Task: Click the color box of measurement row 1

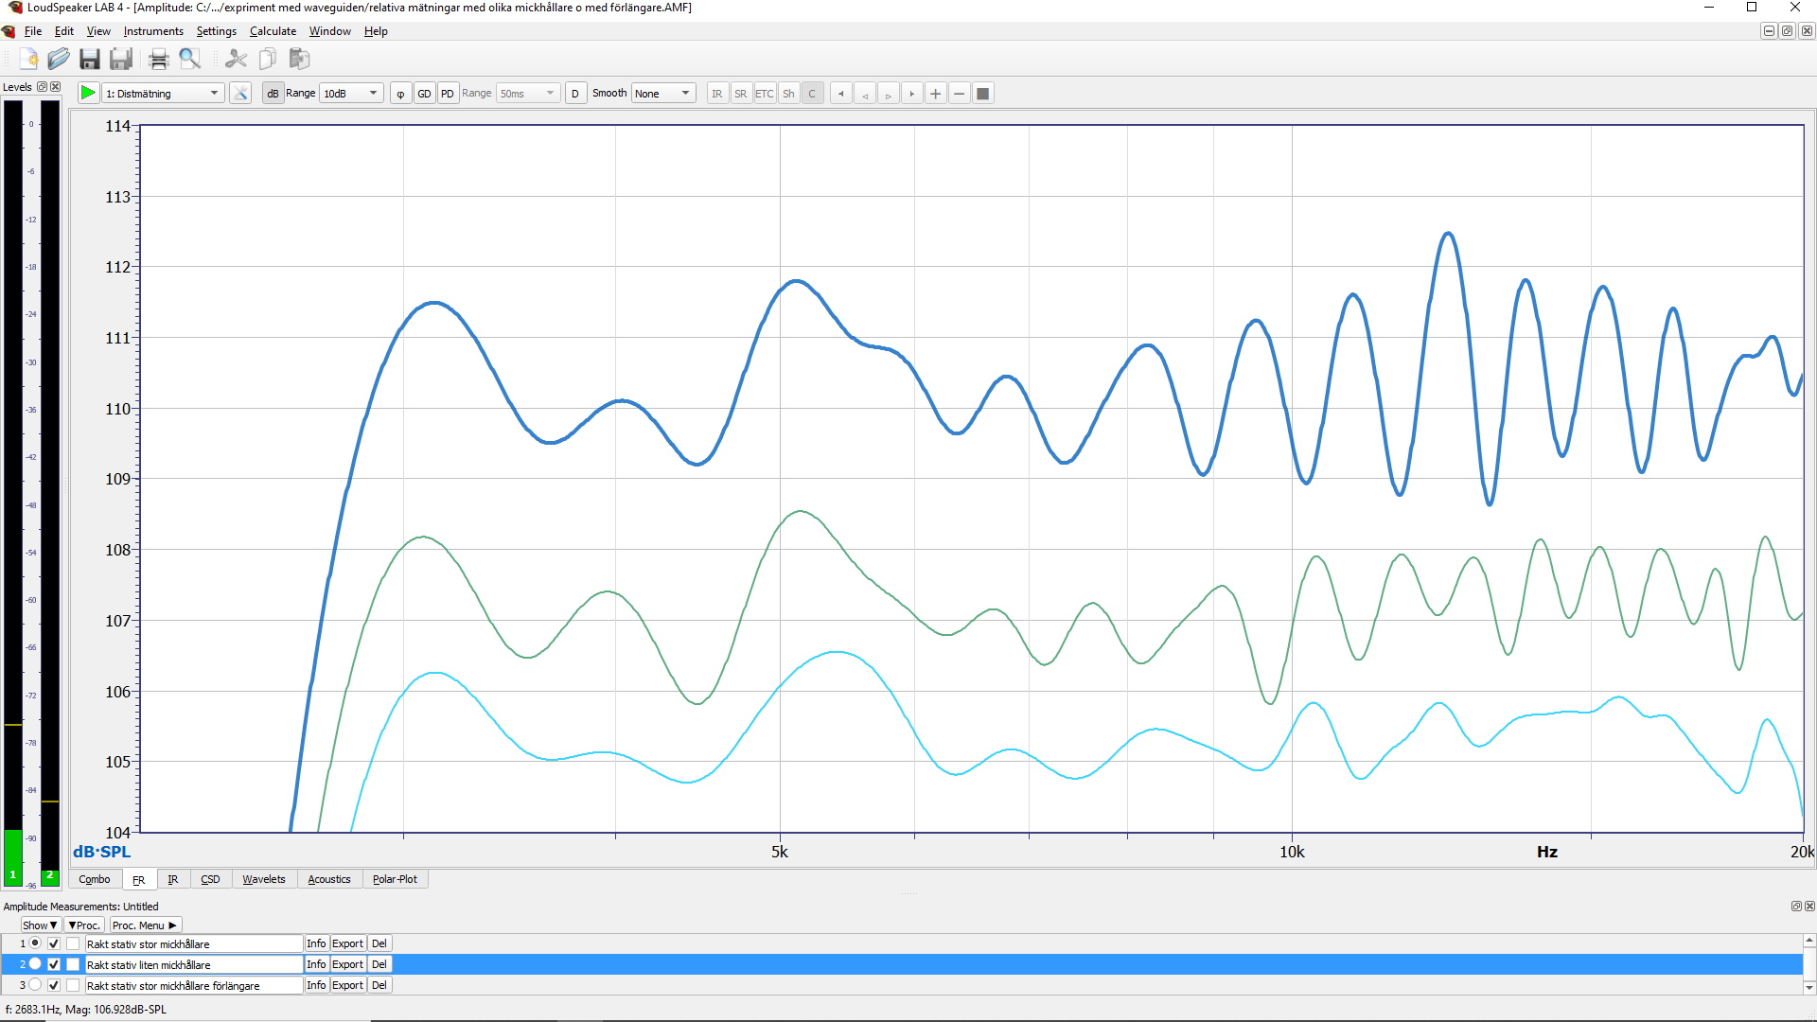Action: (x=73, y=943)
